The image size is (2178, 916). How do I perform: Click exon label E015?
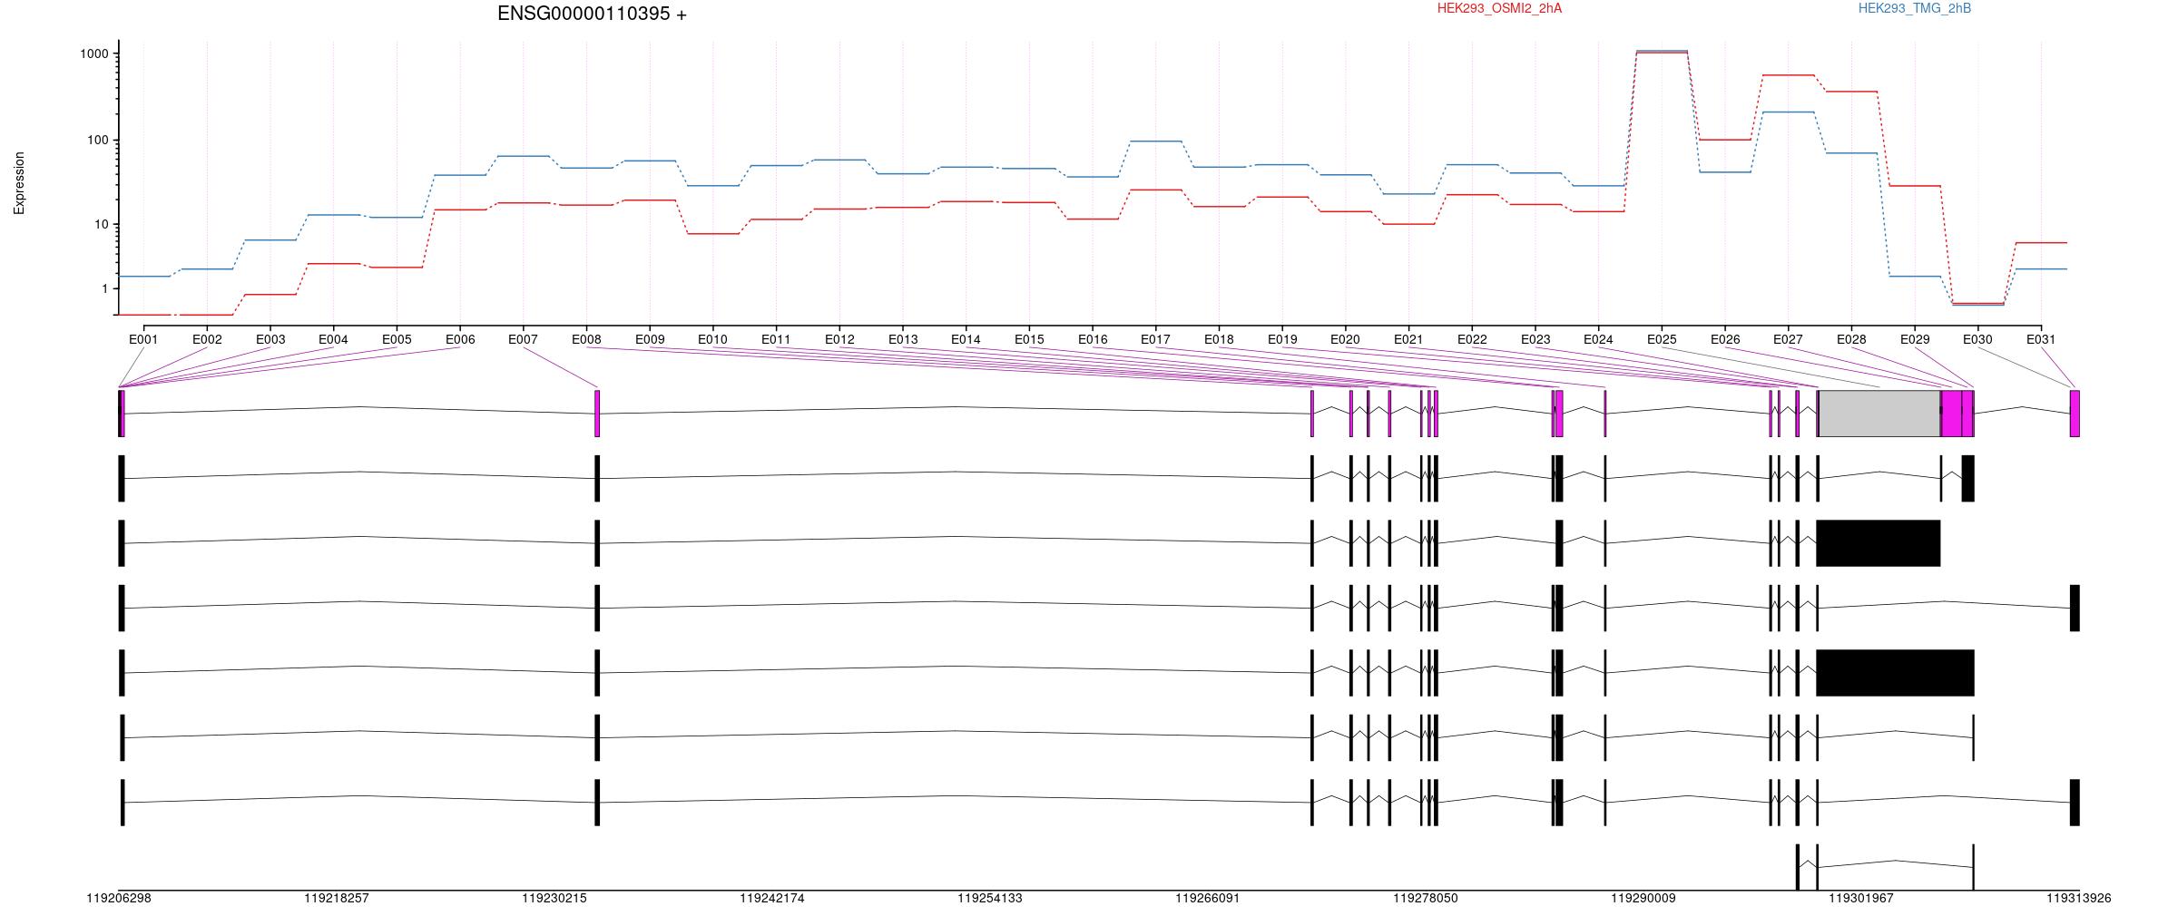(1029, 340)
